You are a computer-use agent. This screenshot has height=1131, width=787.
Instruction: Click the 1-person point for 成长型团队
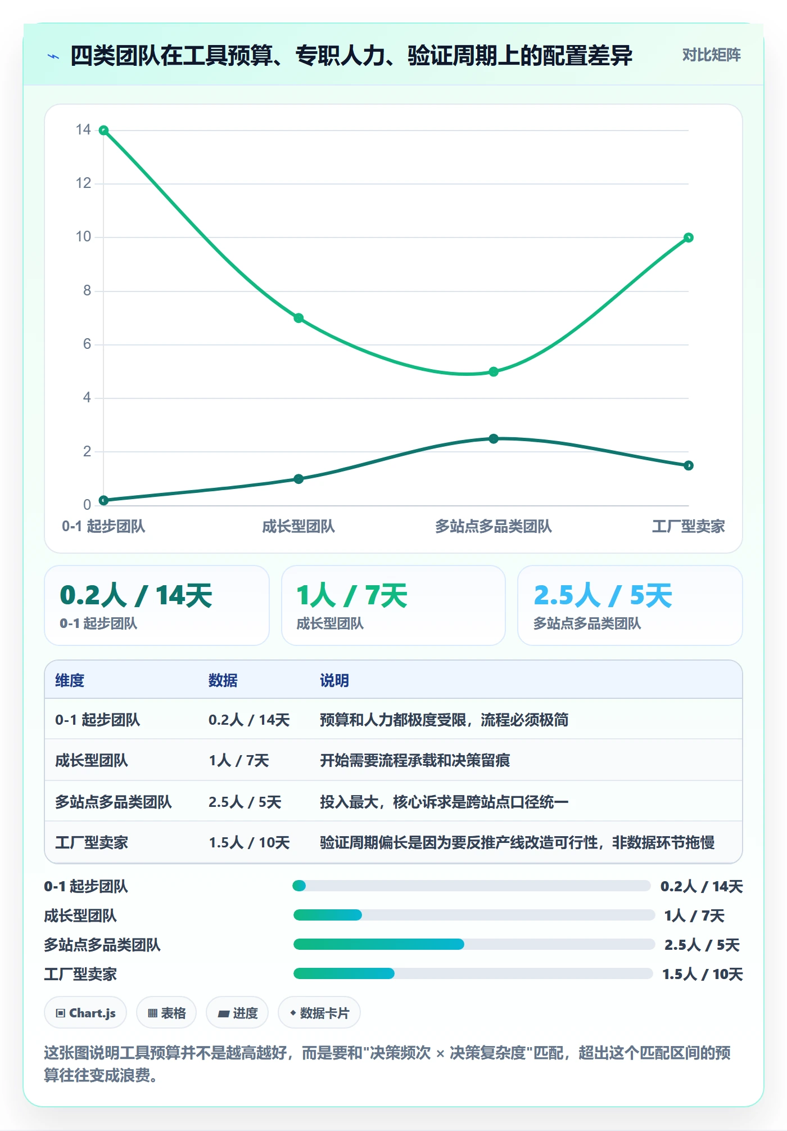tap(298, 479)
